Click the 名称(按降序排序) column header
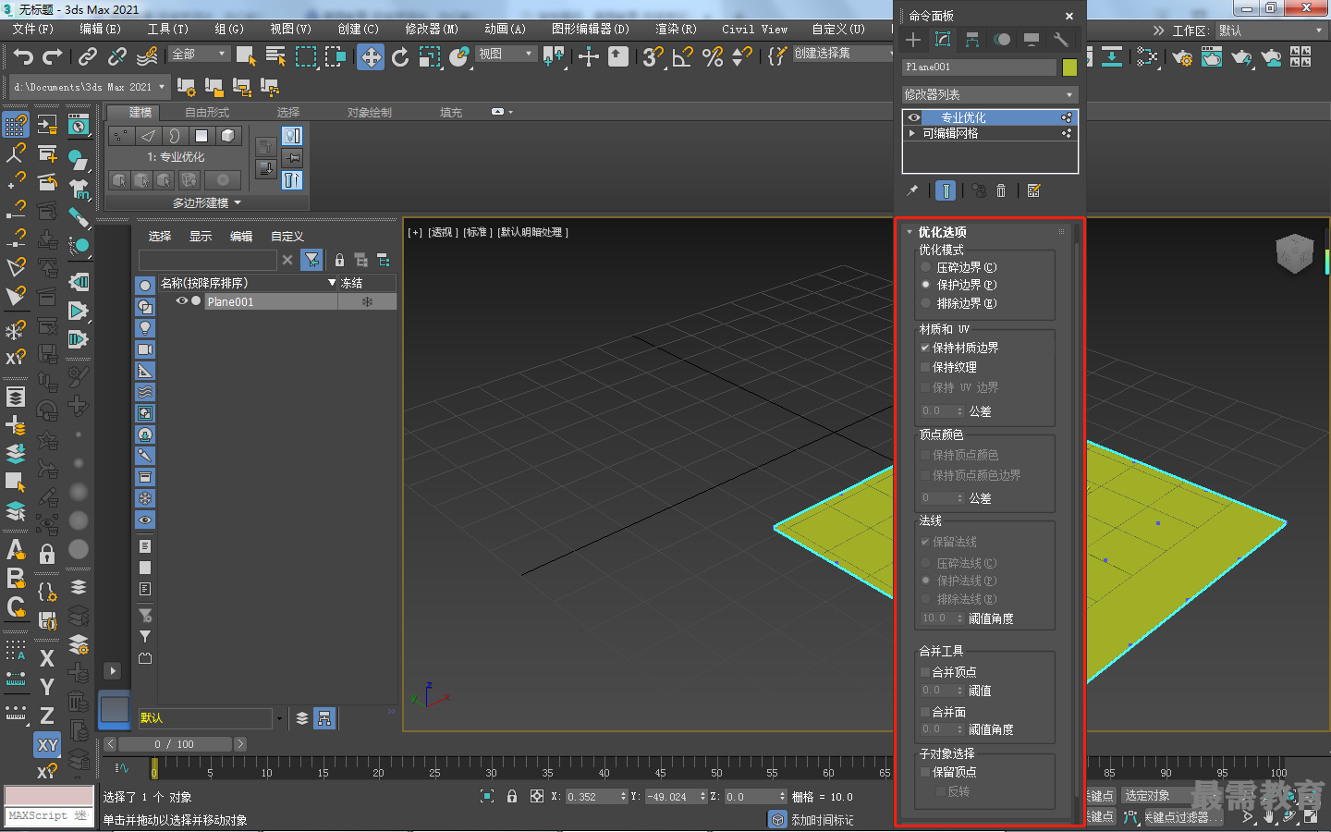1331x832 pixels. pos(248,283)
